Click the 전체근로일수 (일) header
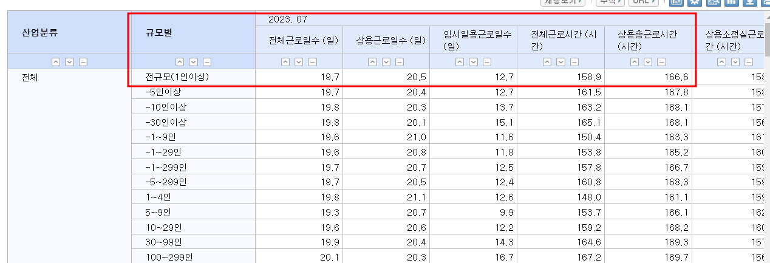Viewport: 770px width, 263px height. [x=304, y=41]
